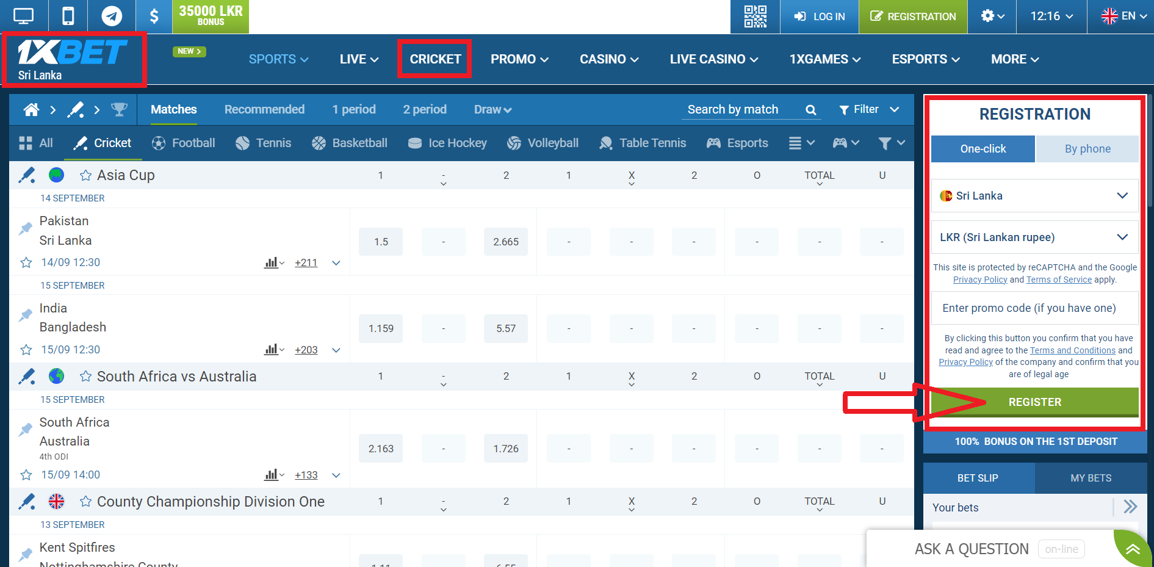This screenshot has height=567, width=1154.
Task: Pin the Pakistan vs Sri Lanka match
Action: point(26,229)
